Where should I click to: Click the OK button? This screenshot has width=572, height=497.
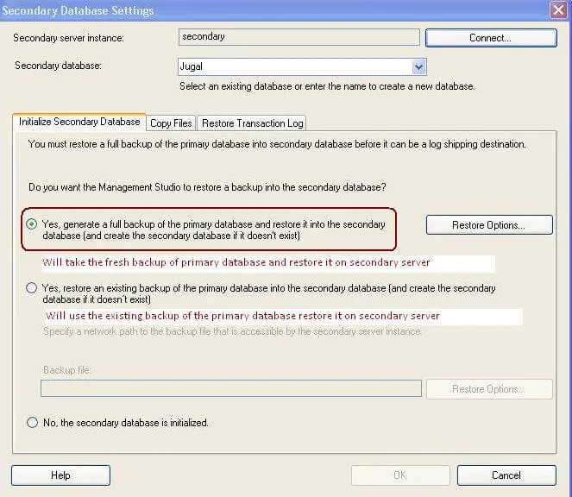pos(400,475)
